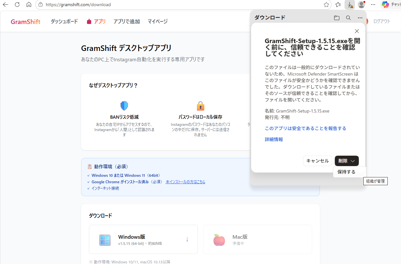This screenshot has height=264, width=401.
Task: Click v1.5.15 (64-bit) version text
Action: click(131, 244)
